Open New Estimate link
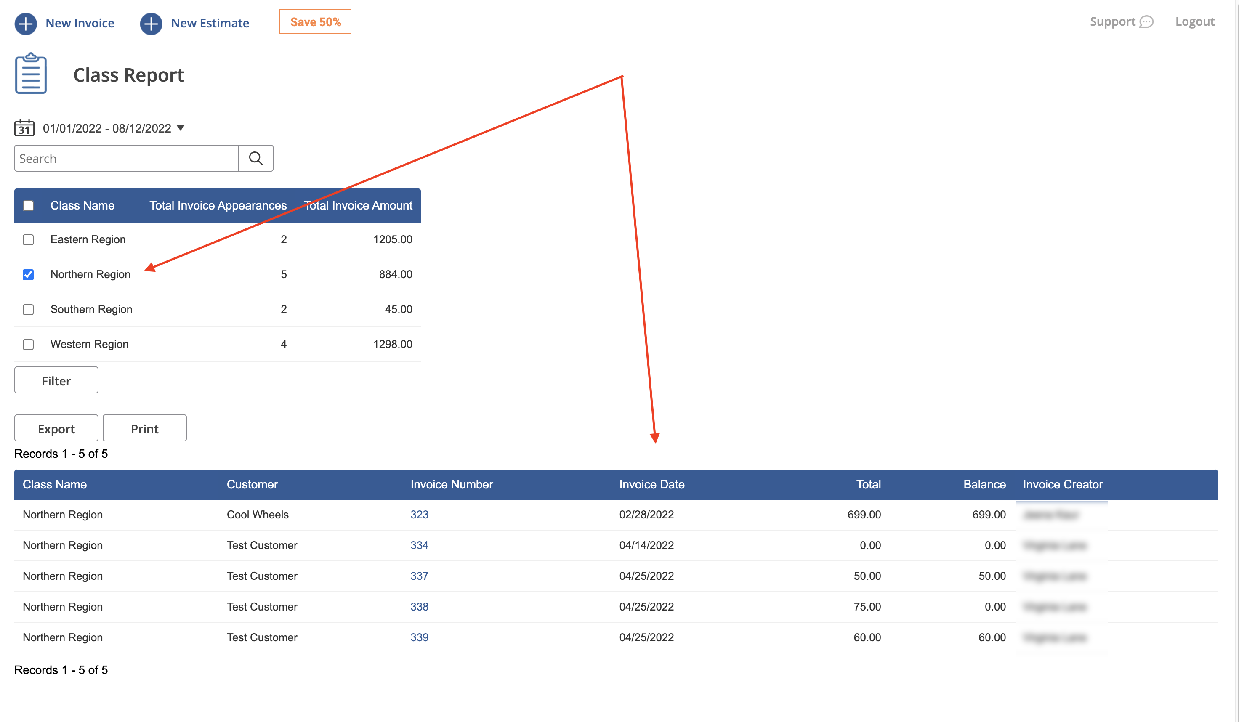The image size is (1239, 722). tap(210, 23)
